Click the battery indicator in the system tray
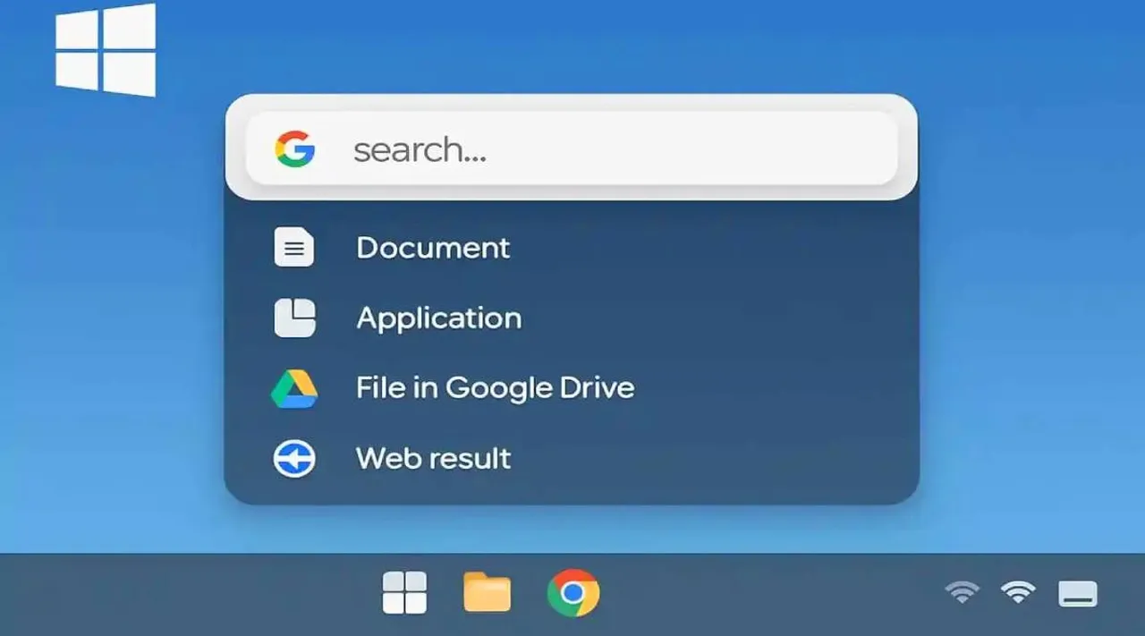The width and height of the screenshot is (1145, 636). coord(1076,592)
